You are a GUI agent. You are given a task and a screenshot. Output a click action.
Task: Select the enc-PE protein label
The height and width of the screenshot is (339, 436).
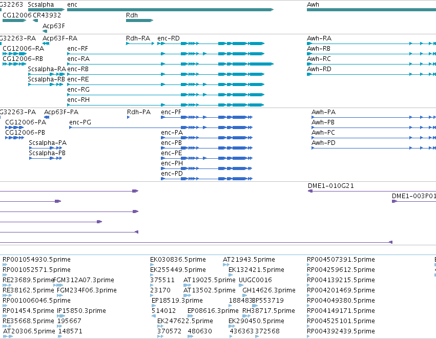coord(172,154)
